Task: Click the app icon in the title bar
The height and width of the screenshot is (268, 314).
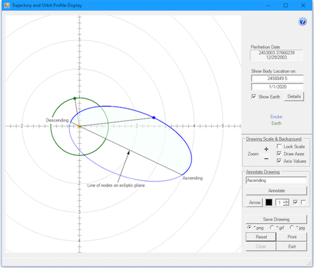Action: (x=7, y=5)
